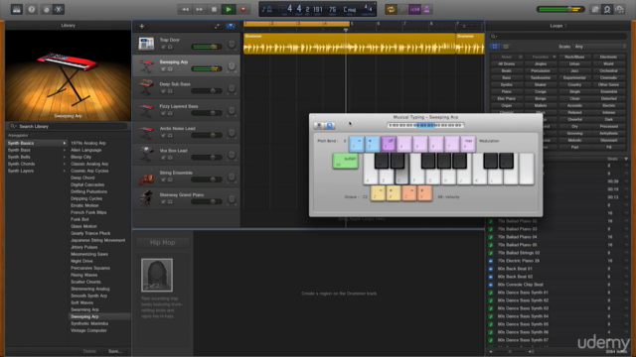
Task: Select the Musical Typing view button
Action: (x=329, y=126)
